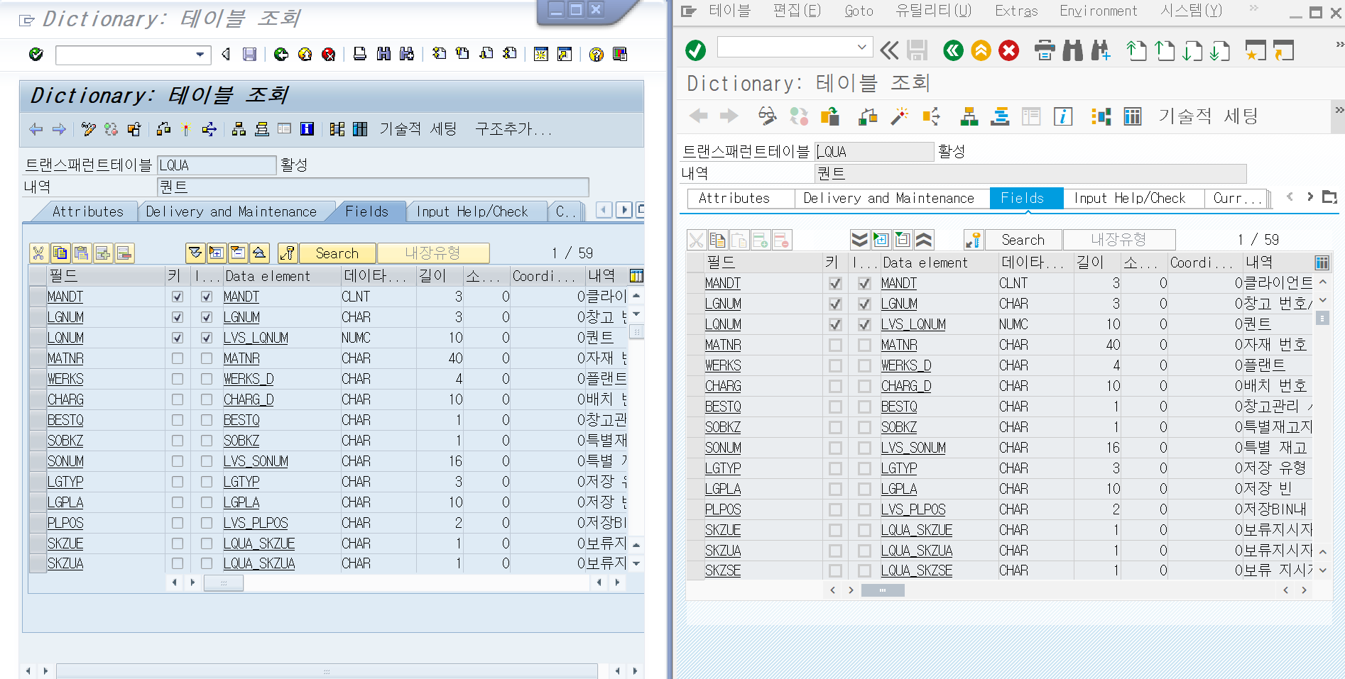Click the Help question-mark icon in left window
Image resolution: width=1345 pixels, height=679 pixels.
pyautogui.click(x=597, y=54)
